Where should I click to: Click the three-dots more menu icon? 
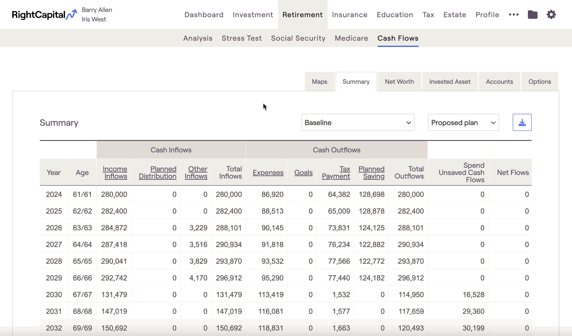tap(514, 15)
